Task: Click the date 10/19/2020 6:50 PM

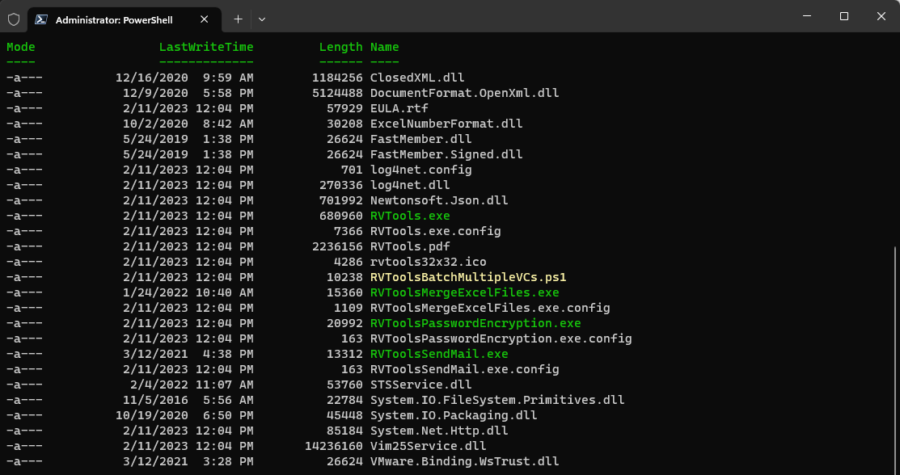Action: click(x=184, y=415)
